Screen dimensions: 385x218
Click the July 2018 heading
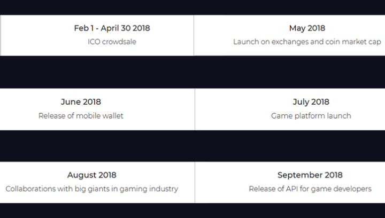point(311,102)
